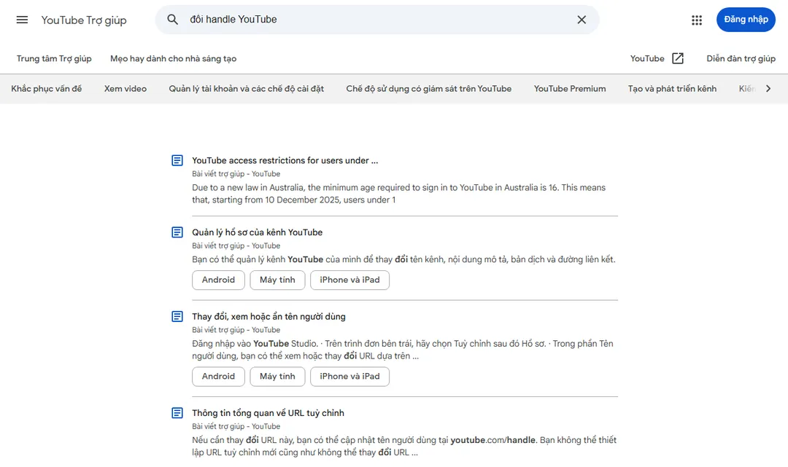Viewport: 788px width, 467px height.
Task: Click the YouTube external link icon
Action: click(x=677, y=58)
